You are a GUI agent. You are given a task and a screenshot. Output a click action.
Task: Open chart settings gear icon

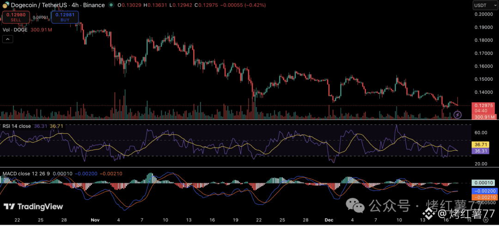tap(485, 220)
